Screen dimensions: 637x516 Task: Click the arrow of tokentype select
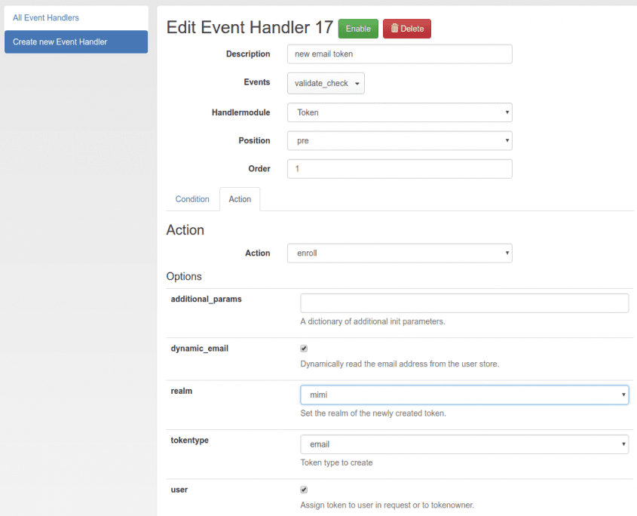tap(623, 444)
